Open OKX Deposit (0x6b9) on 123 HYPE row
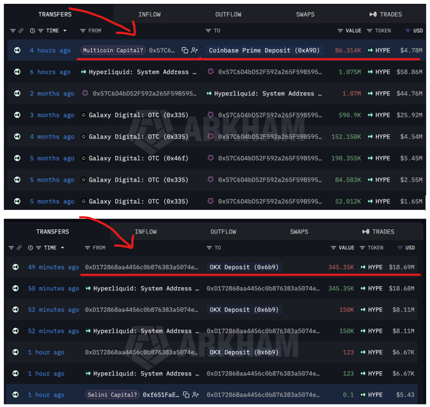Image resolution: width=430 pixels, height=407 pixels. (244, 352)
